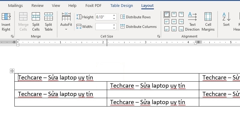
Task: Select Align Bottom Left alignment
Action: pyautogui.click(x=167, y=29)
